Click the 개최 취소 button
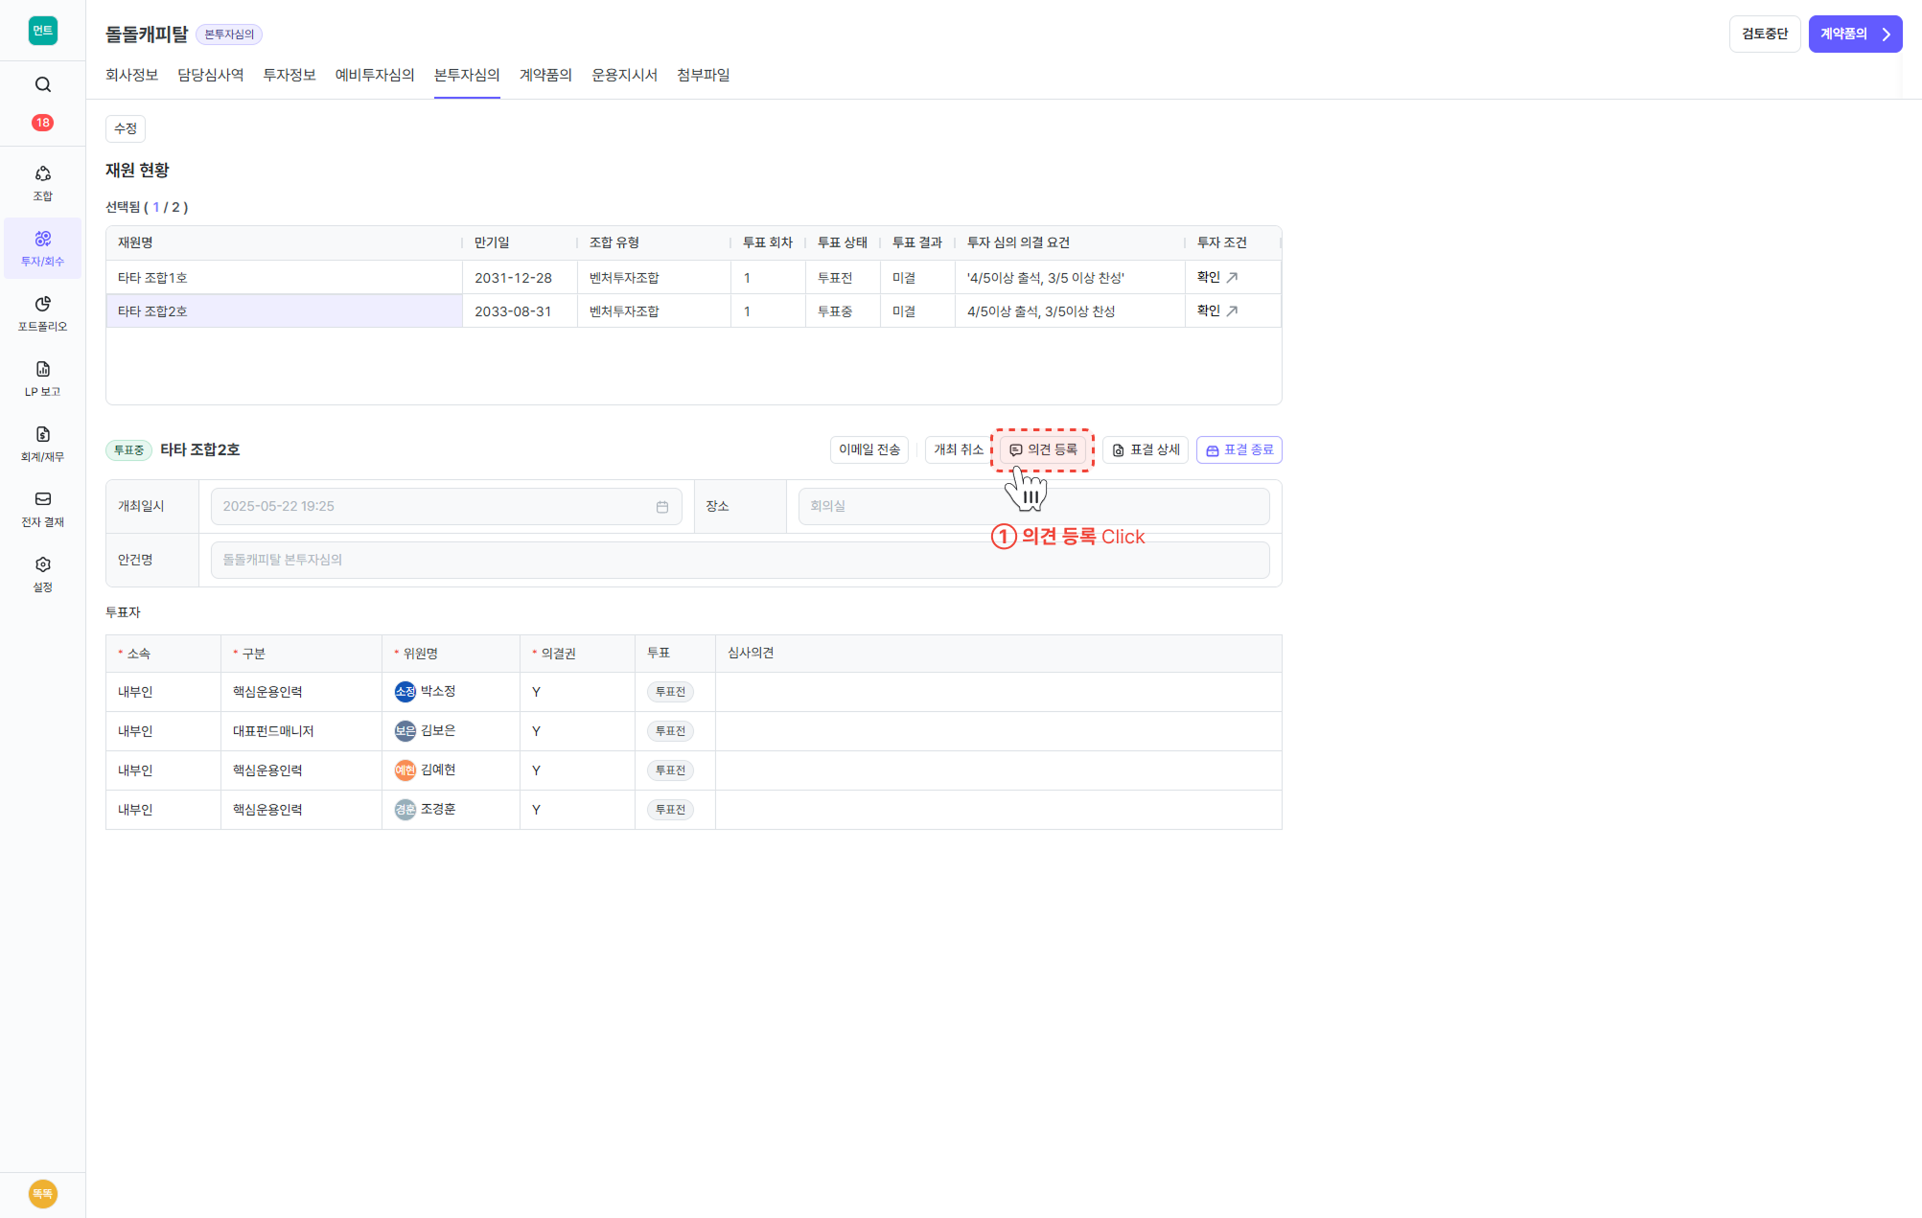1922x1218 pixels. pyautogui.click(x=958, y=449)
